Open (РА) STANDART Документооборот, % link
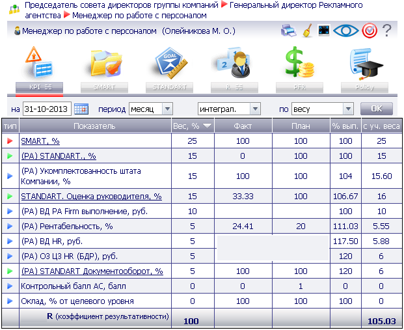 point(92,271)
